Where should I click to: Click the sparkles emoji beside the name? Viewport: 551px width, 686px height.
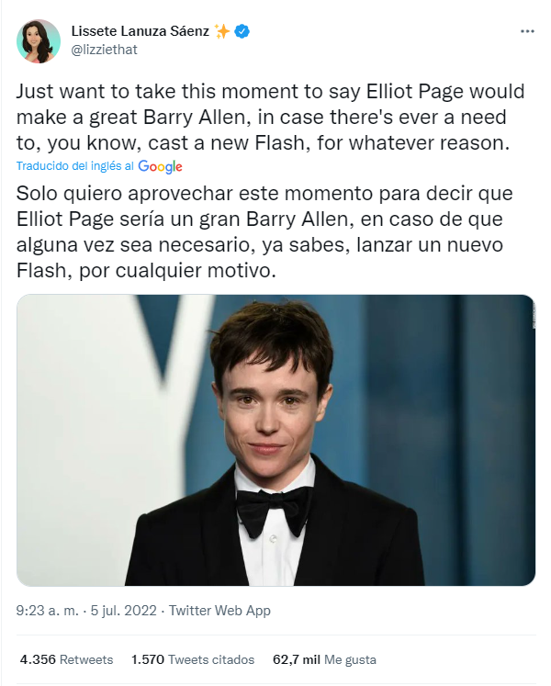pyautogui.click(x=222, y=31)
